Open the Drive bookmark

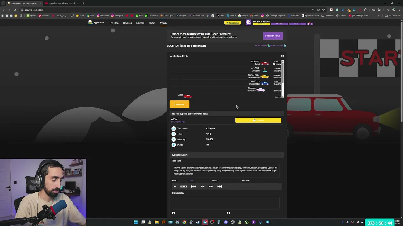[90, 16]
